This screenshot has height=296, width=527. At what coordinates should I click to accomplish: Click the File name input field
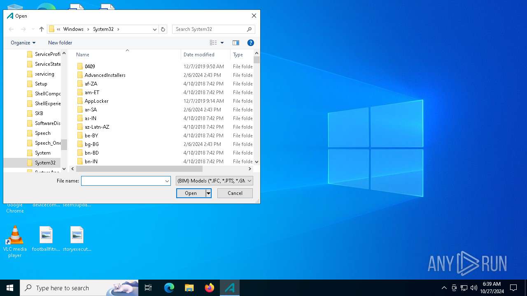pos(123,181)
